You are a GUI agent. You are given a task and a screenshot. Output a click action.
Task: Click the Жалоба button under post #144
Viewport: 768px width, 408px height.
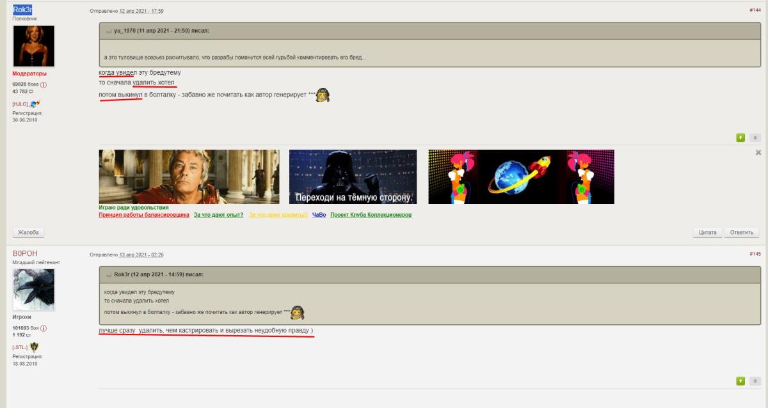point(28,233)
